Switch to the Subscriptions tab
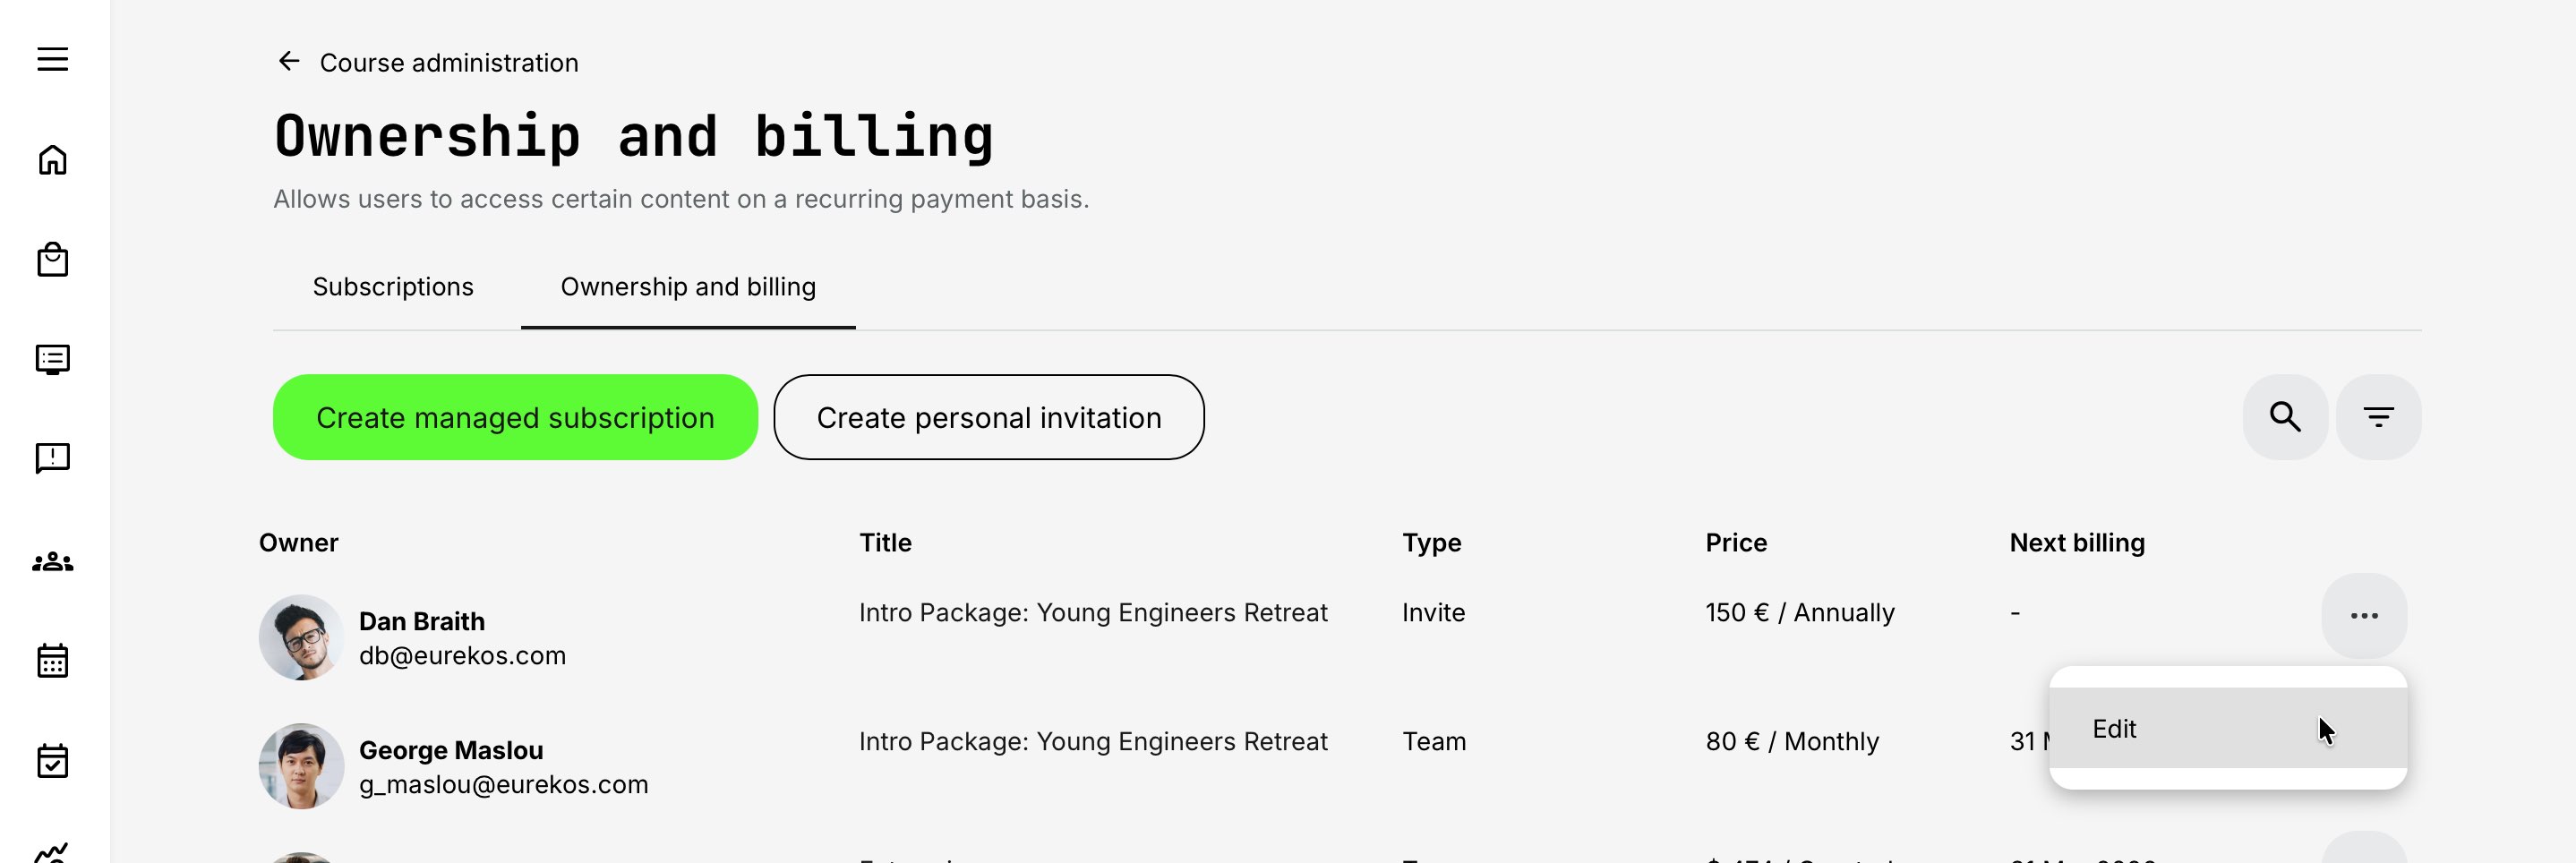The height and width of the screenshot is (863, 2576). 393,287
